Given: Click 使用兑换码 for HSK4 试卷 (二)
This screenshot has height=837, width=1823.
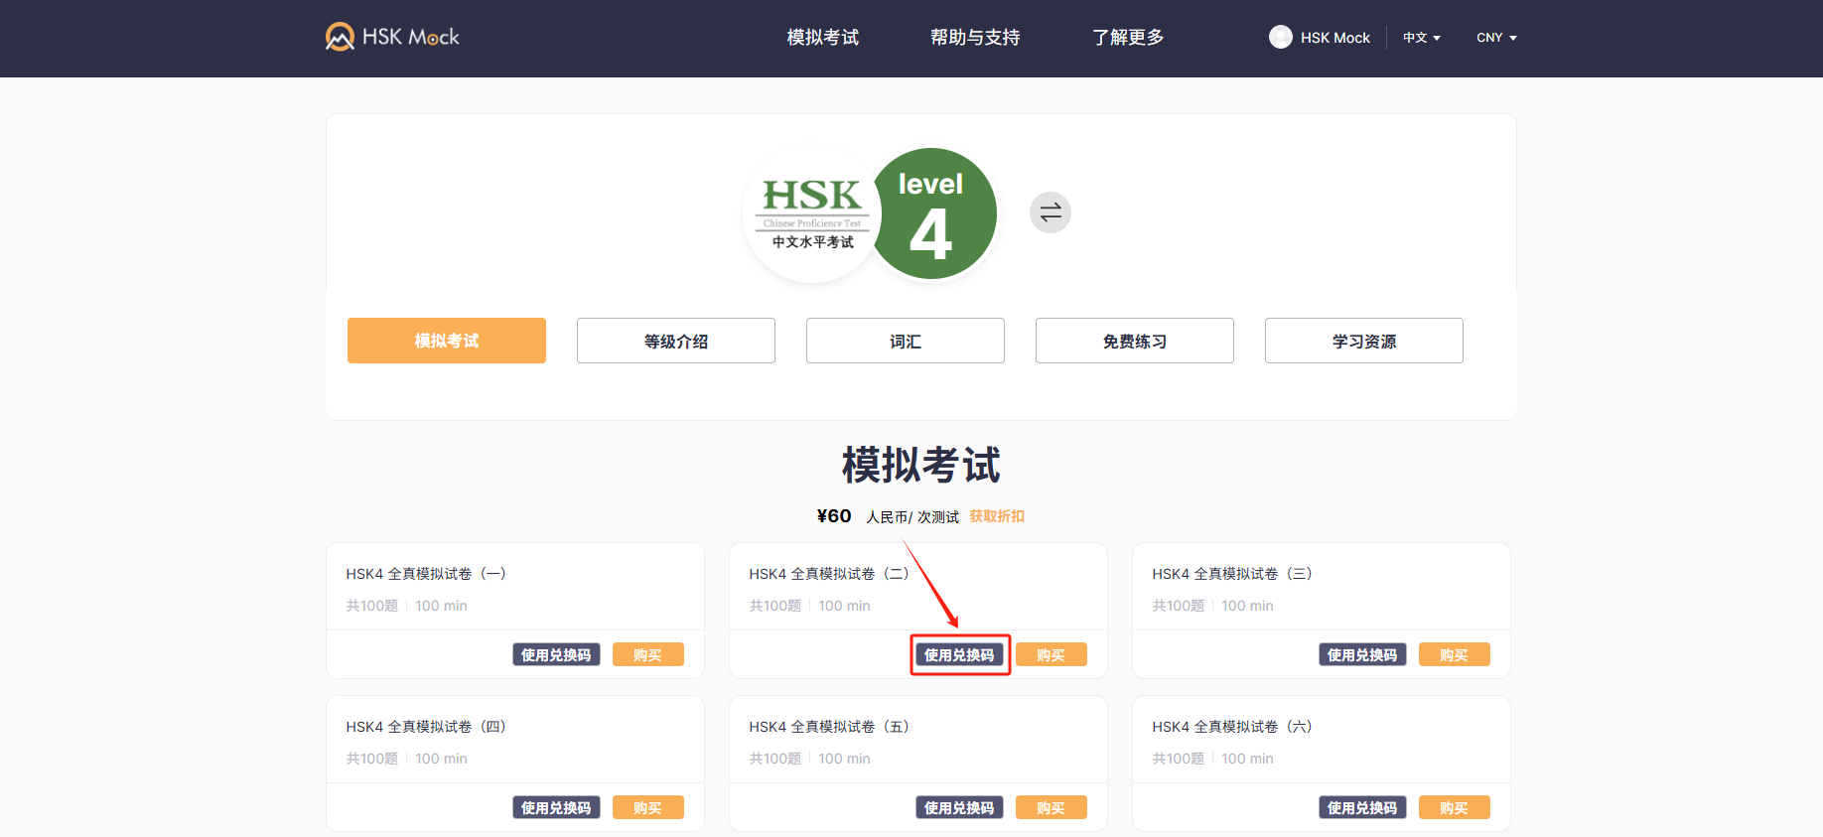Looking at the screenshot, I should point(959,655).
